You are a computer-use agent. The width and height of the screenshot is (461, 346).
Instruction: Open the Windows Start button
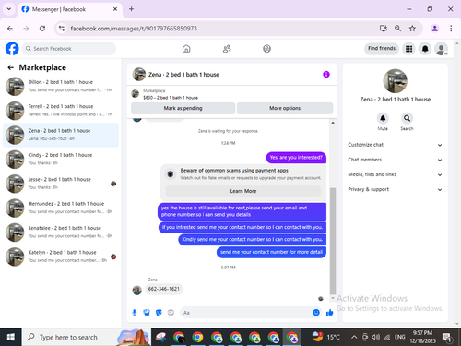pos(11,338)
